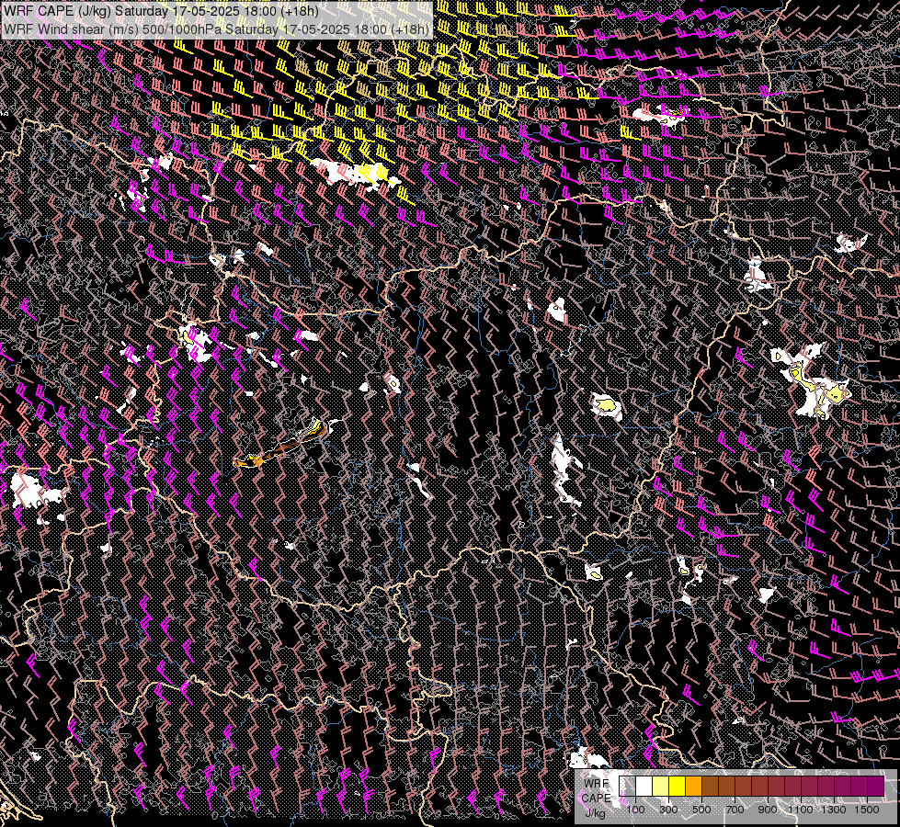Select the bright yellow legend swatch
This screenshot has height=827, width=900.
[x=678, y=786]
